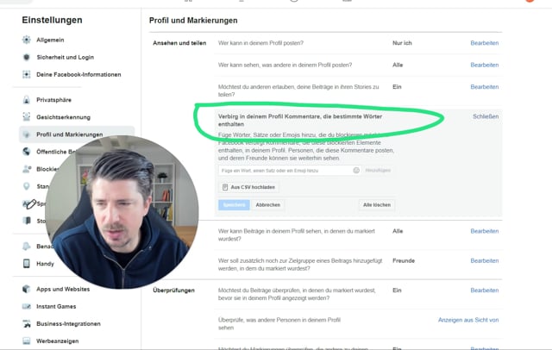Click Deine Facebook-Informationen icon
552x350 pixels.
pyautogui.click(x=27, y=74)
